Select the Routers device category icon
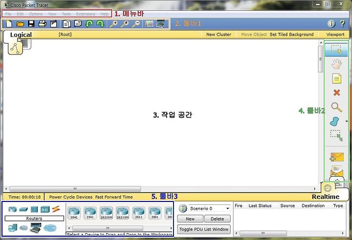 point(13,209)
